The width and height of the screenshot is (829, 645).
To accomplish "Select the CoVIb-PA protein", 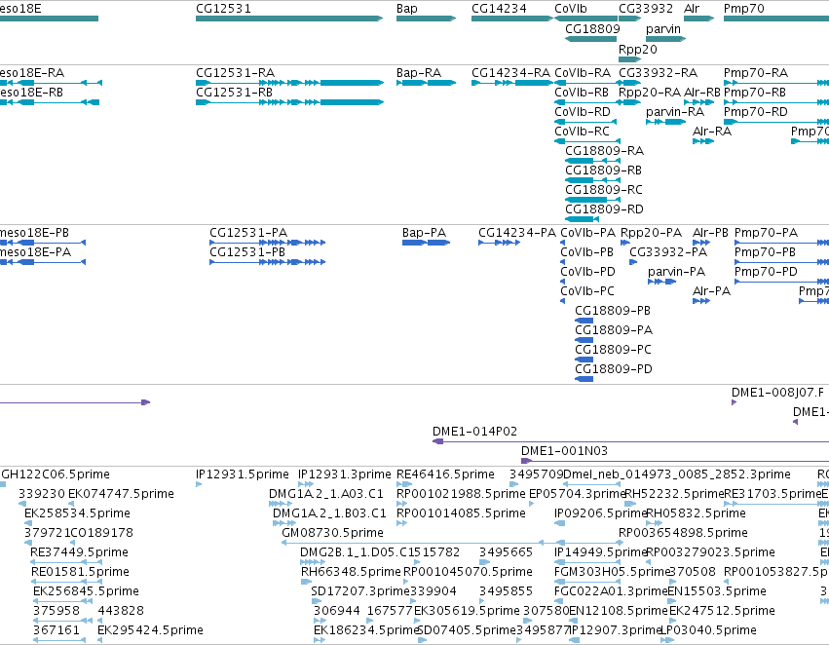I will coord(562,243).
